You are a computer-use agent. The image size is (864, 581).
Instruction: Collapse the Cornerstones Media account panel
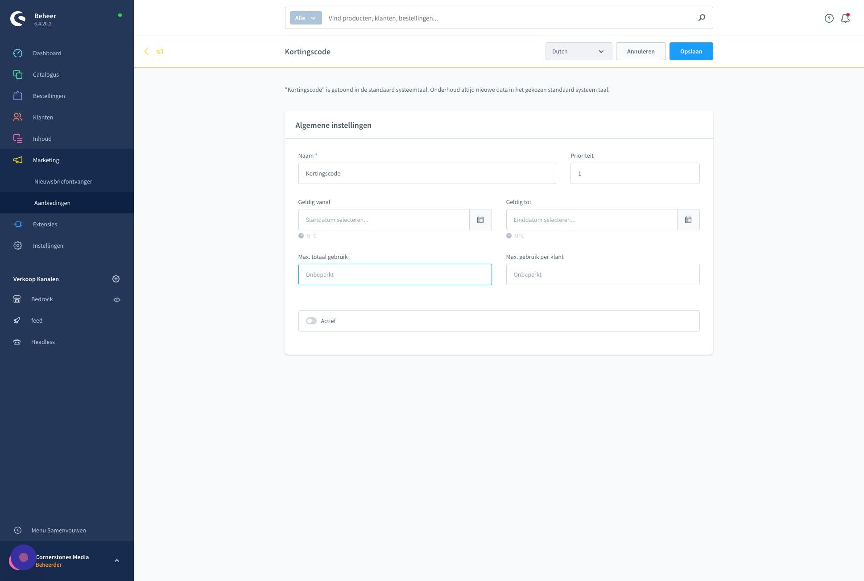117,560
